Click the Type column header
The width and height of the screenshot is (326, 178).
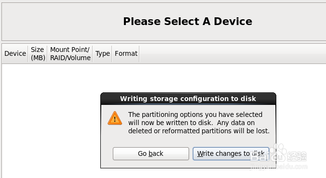point(102,53)
